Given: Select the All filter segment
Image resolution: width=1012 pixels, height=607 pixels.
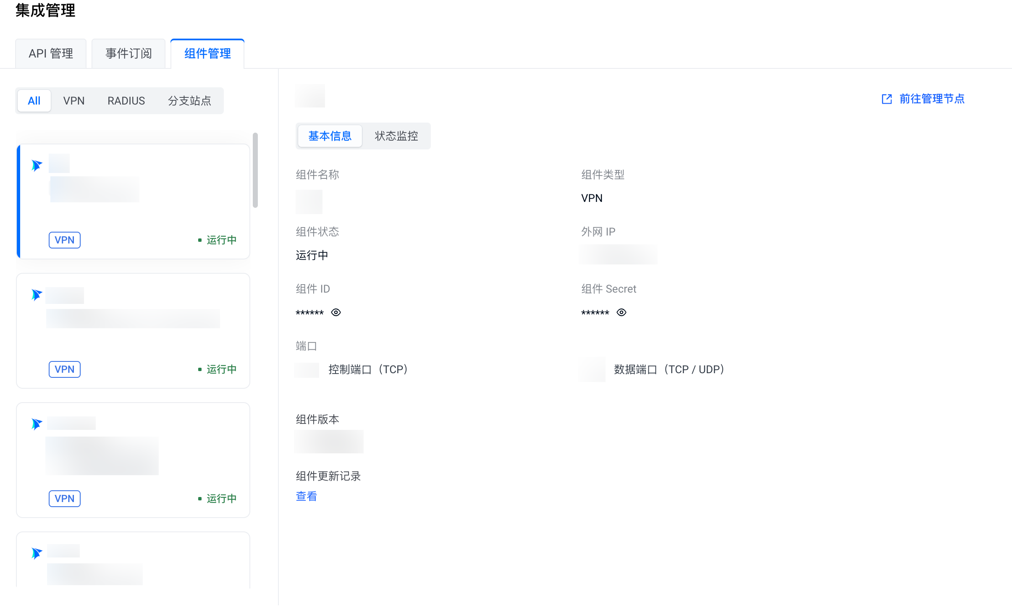Looking at the screenshot, I should [34, 101].
